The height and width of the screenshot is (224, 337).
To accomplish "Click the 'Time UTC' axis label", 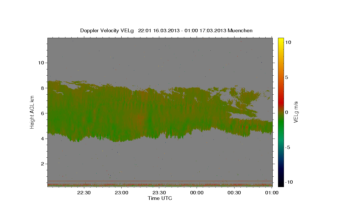I will (x=160, y=198).
